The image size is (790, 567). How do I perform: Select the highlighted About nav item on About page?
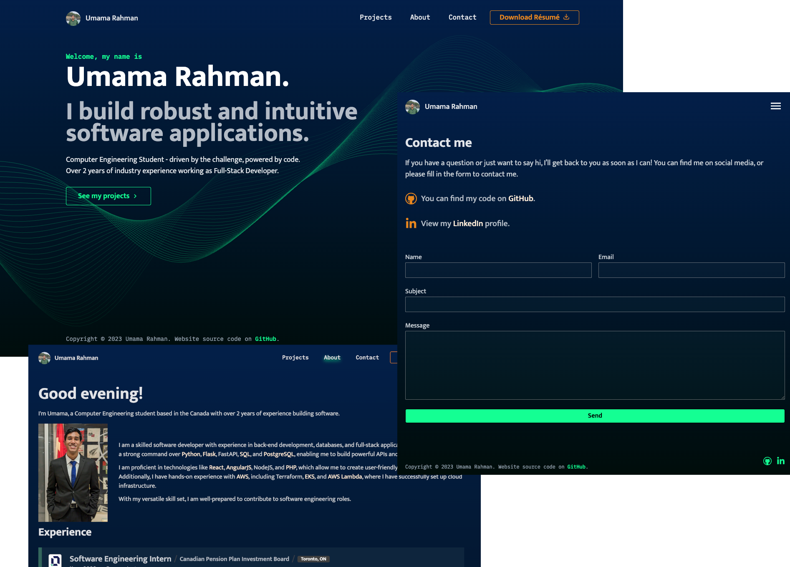pyautogui.click(x=332, y=358)
